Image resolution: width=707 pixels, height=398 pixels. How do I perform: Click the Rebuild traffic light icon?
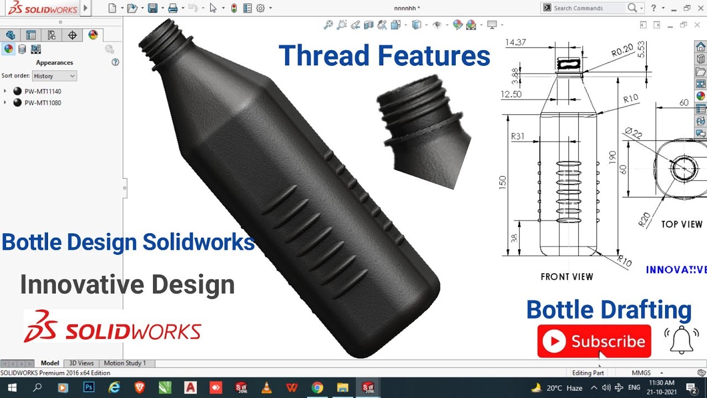point(234,8)
